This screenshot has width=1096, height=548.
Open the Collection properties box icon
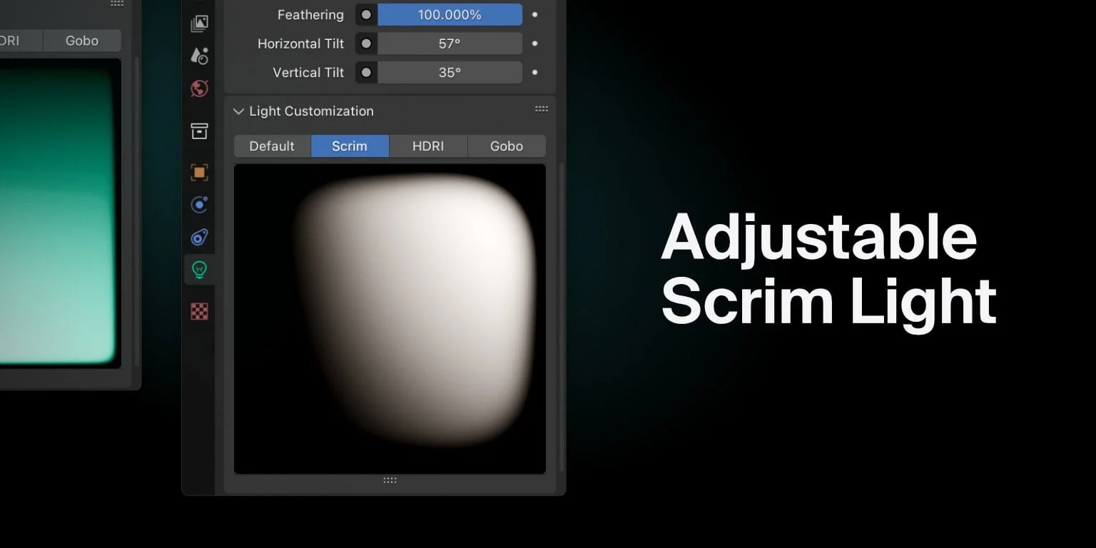click(x=200, y=131)
